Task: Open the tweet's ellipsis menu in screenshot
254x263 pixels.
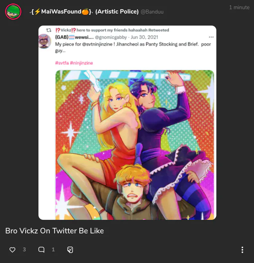Action: point(211,37)
